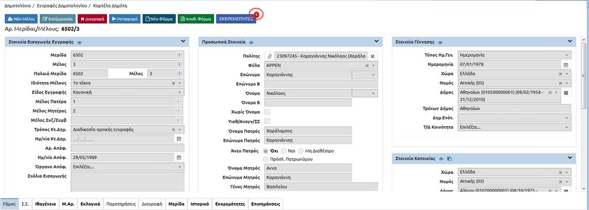Open the Επώνυμο suffix dropdown

coord(364,75)
